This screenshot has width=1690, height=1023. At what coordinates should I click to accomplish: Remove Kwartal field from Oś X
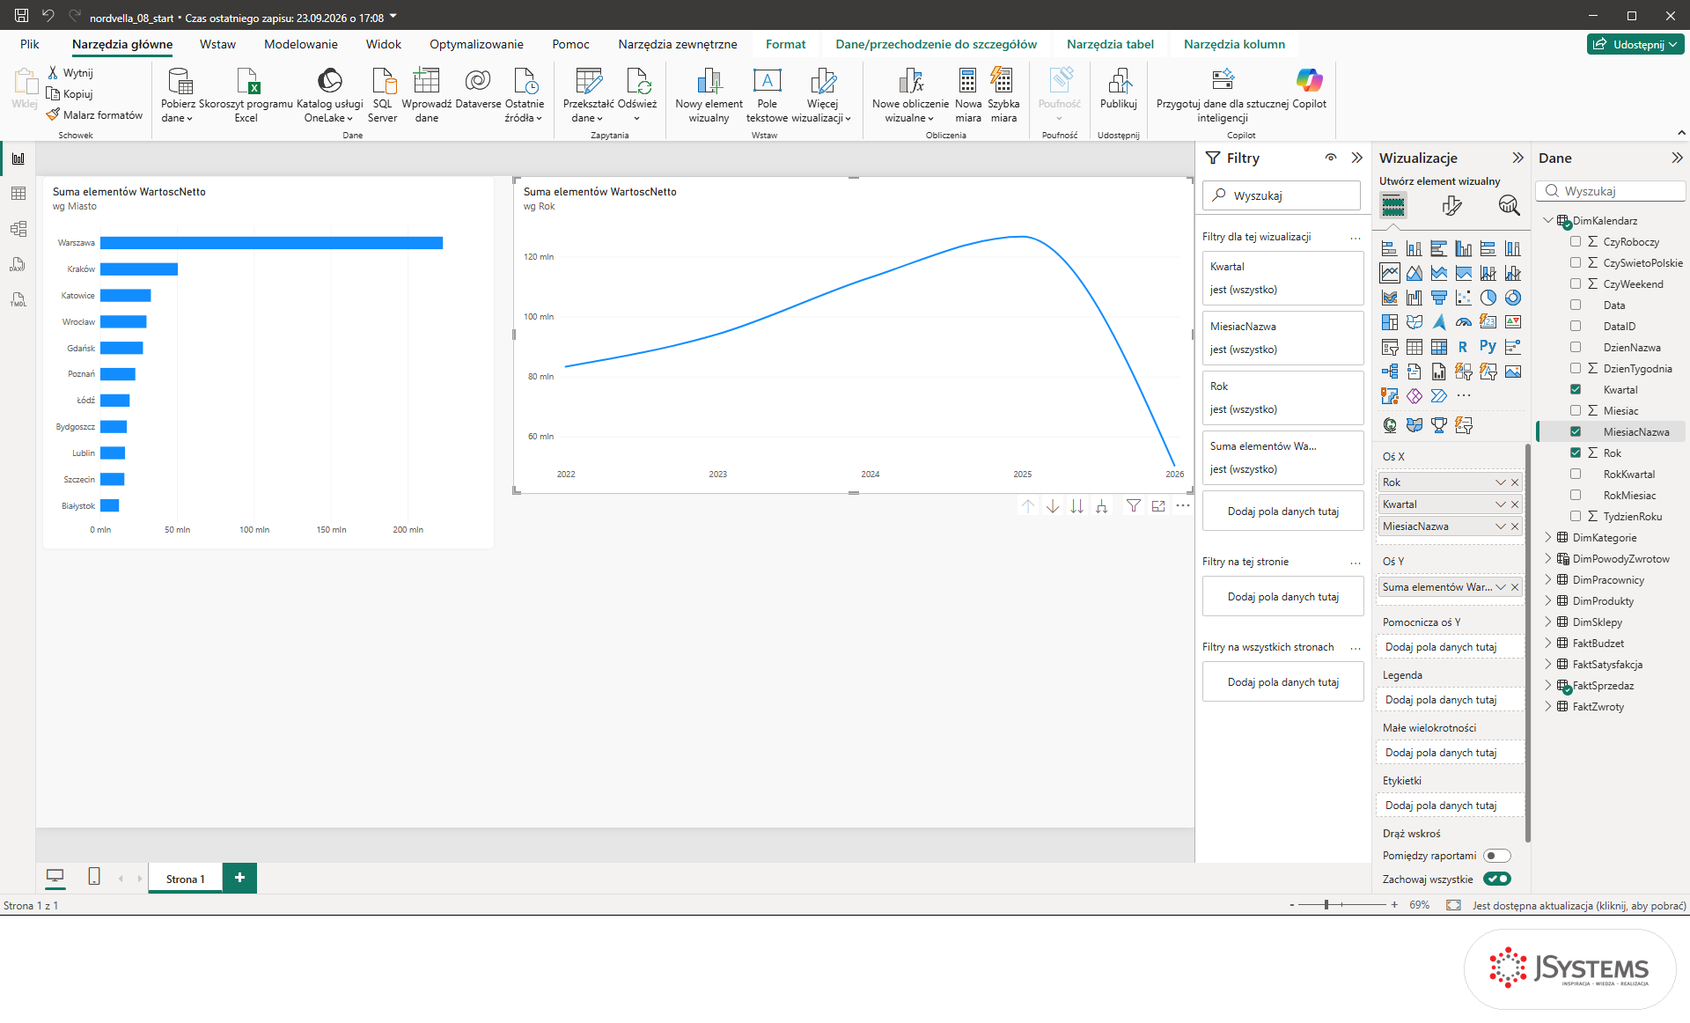1515,504
